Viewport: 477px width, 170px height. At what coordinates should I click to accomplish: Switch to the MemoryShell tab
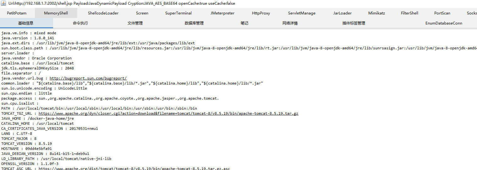[x=56, y=13]
